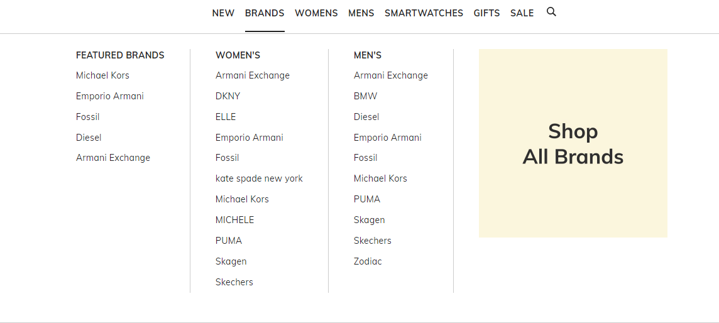The width and height of the screenshot is (719, 323).
Task: Open Skagen under the Men's brands
Action: pyautogui.click(x=369, y=220)
